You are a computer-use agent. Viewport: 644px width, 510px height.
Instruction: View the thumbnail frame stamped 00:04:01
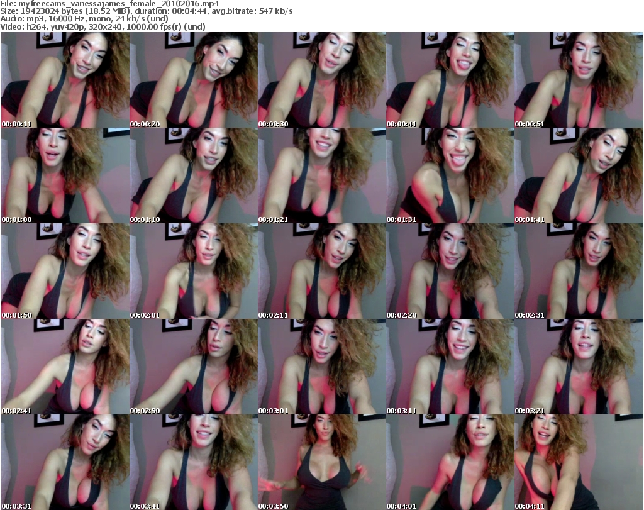pyautogui.click(x=450, y=462)
